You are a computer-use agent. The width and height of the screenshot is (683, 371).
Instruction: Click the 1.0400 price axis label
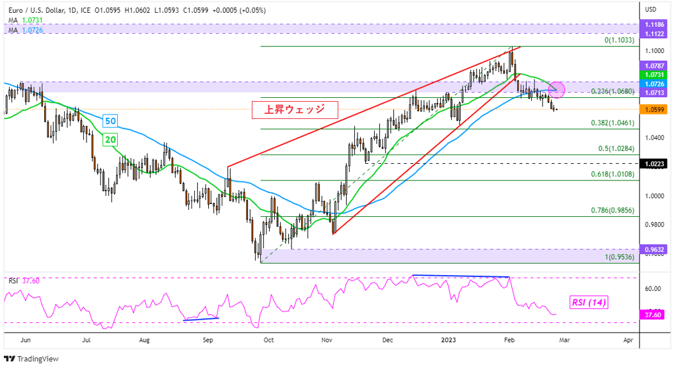[x=654, y=138]
